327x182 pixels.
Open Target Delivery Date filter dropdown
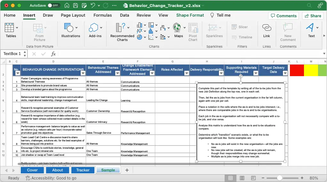[x=285, y=73]
